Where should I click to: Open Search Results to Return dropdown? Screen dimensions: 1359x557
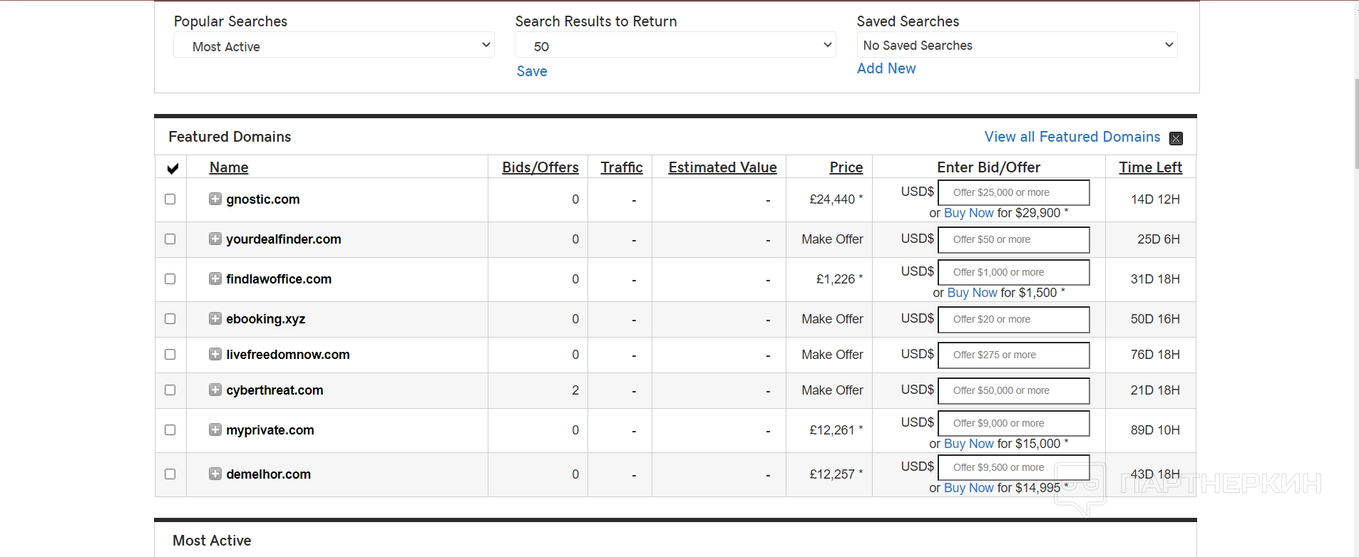(x=675, y=46)
